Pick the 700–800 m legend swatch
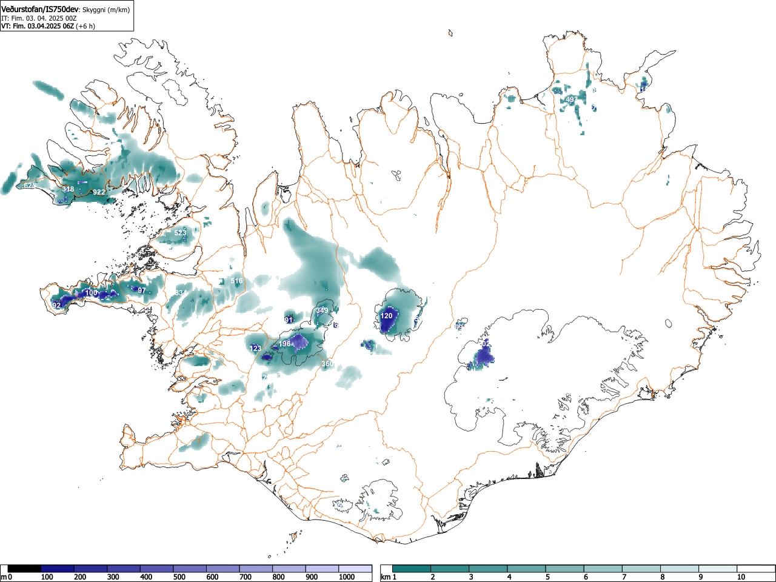This screenshot has height=582, width=776. [256, 569]
